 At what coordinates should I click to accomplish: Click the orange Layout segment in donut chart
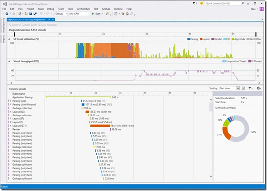226,133
